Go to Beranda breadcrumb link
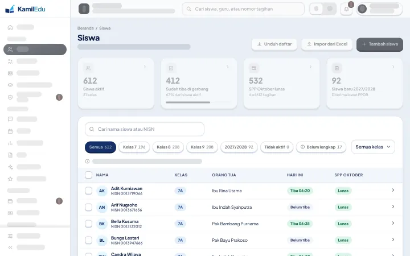 [x=85, y=28]
